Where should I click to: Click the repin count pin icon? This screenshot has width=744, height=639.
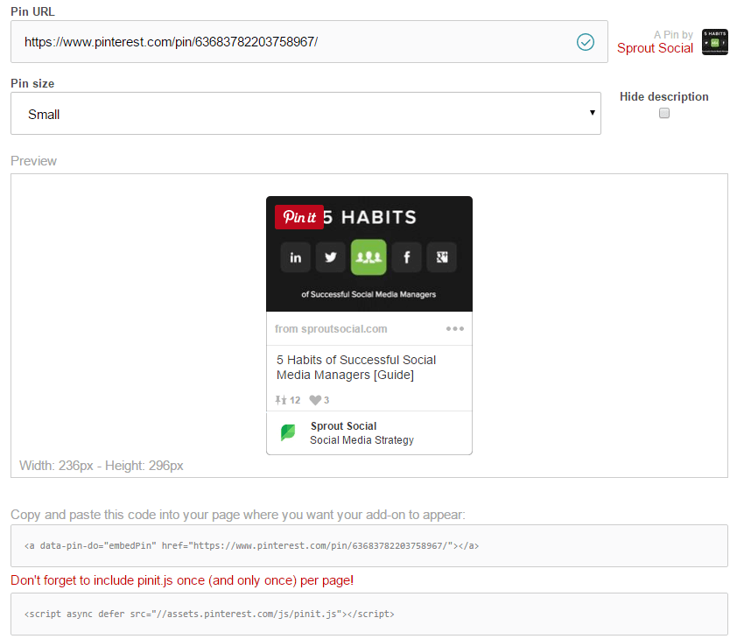(280, 400)
